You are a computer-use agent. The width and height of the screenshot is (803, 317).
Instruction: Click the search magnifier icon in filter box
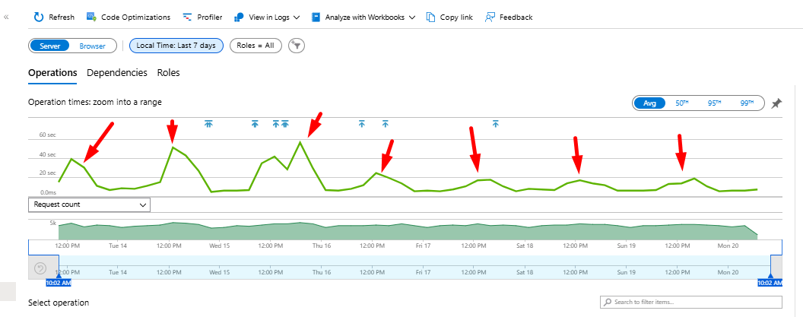tap(608, 302)
